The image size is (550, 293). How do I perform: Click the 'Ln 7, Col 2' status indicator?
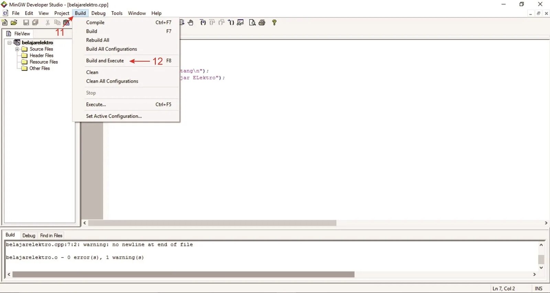(504, 289)
